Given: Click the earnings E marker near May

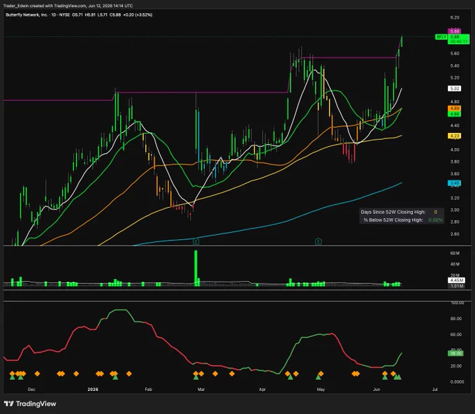Looking at the screenshot, I should click(318, 241).
